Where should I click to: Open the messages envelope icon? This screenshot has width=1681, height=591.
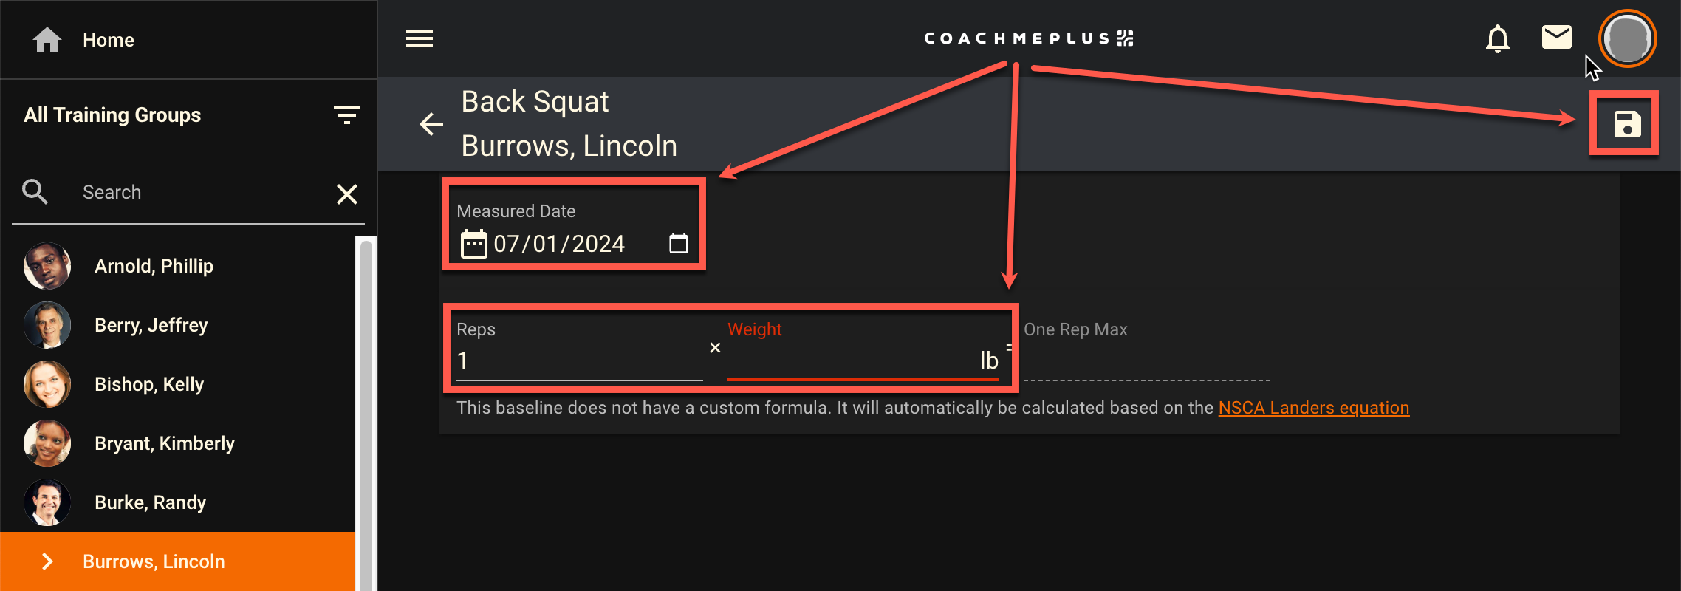point(1556,37)
